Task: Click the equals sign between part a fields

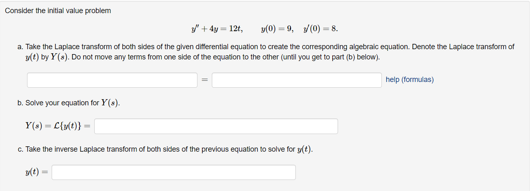Action: pos(205,80)
